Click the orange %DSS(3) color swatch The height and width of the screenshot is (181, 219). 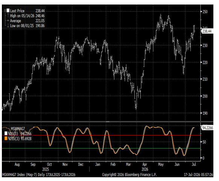[6, 138]
